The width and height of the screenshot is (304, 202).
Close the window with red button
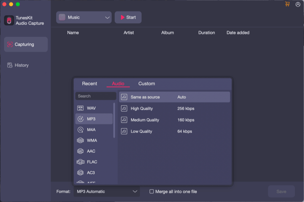tap(5, 4)
